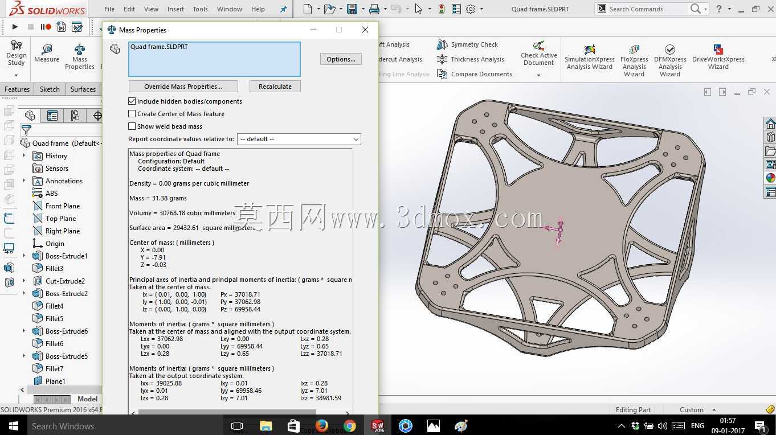Uncheck Include hidden bodies/components

(132, 101)
